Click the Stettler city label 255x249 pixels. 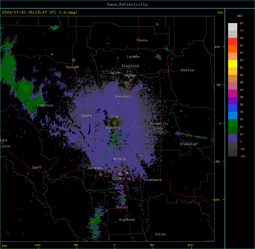tap(188, 70)
